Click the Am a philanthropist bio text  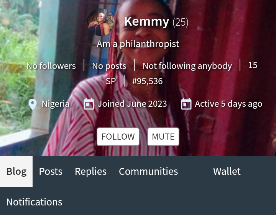coord(138,44)
